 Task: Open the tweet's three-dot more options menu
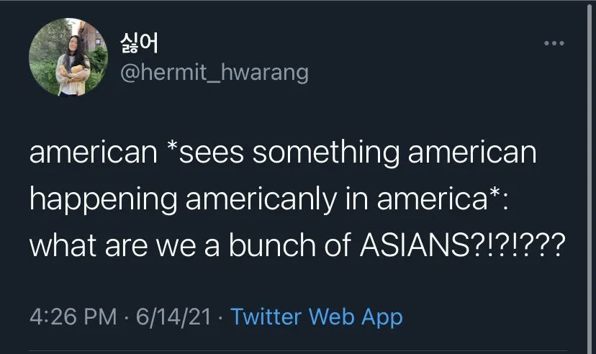(554, 45)
